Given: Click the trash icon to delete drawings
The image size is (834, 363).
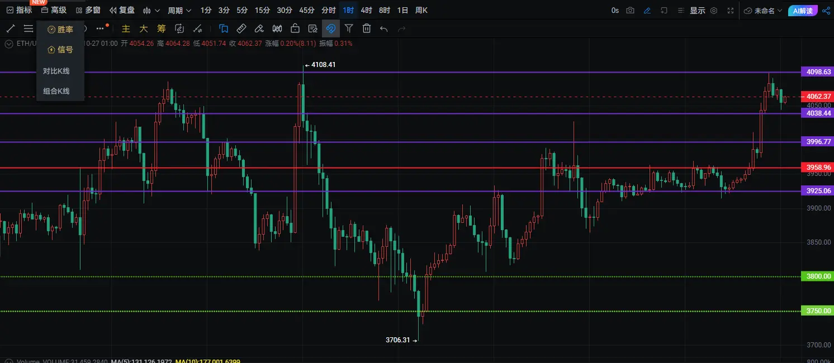Looking at the screenshot, I should coord(367,28).
